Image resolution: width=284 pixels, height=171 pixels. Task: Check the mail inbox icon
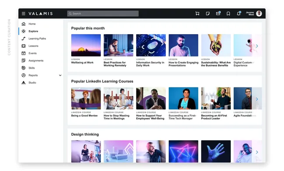(218, 13)
